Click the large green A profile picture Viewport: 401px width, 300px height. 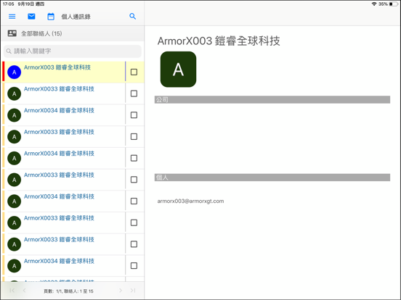coord(178,70)
